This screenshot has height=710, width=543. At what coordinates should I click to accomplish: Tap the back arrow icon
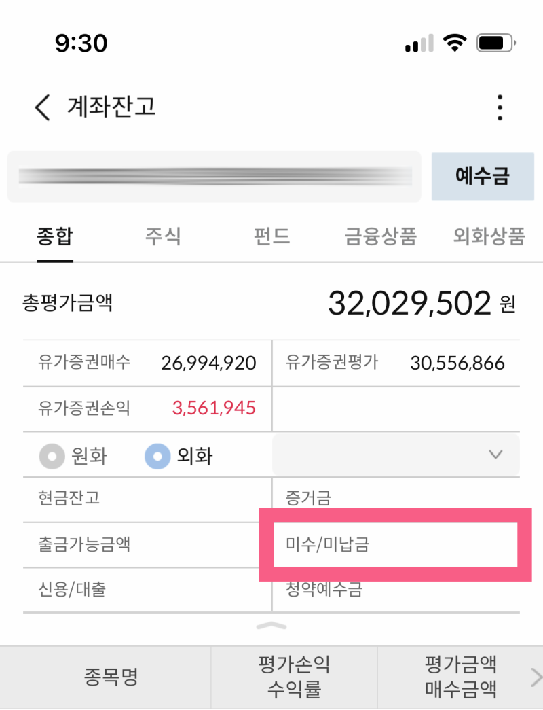pos(43,107)
